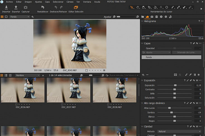Collapse the Alto rango dinámico panel
The width and height of the screenshot is (205, 136).
[x=142, y=103]
